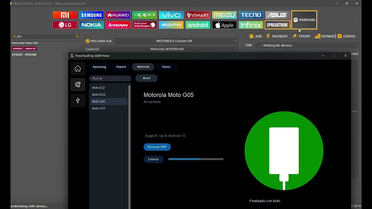Minimize the PrimeToolX window
The height and width of the screenshot is (209, 372).
(x=323, y=56)
